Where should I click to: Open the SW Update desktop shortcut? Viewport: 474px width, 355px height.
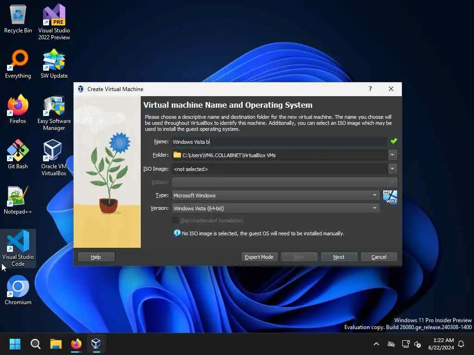[x=54, y=64]
